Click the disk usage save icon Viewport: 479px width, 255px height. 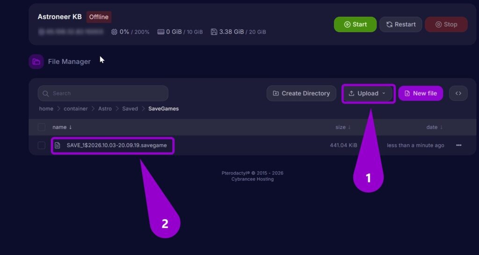pyautogui.click(x=214, y=32)
